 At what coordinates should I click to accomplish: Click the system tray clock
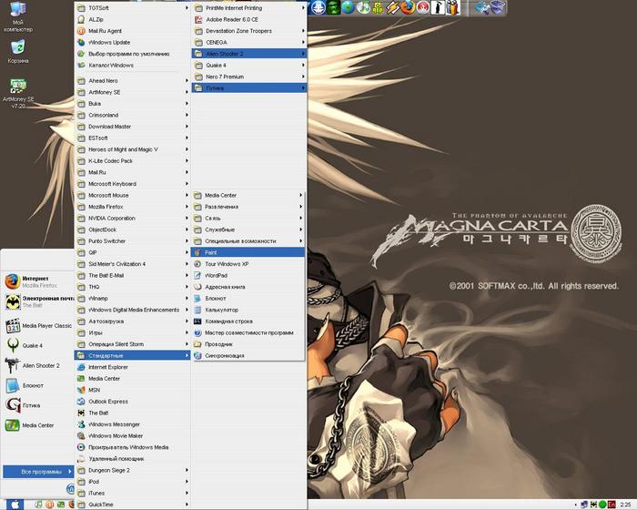[626, 505]
